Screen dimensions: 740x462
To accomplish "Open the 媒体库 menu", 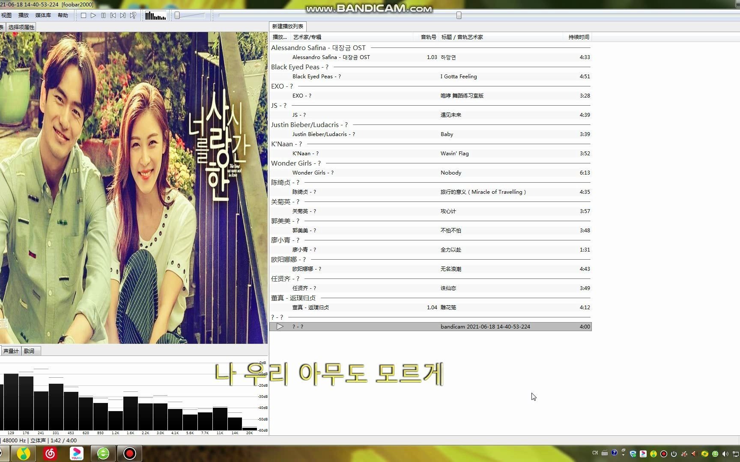I will (43, 15).
